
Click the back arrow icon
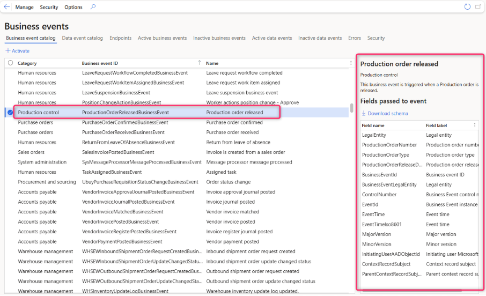pos(6,7)
